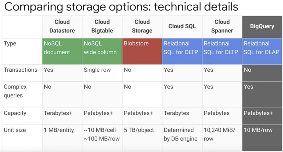Select the blue Relational SQL for OLAP cell

[262, 51]
